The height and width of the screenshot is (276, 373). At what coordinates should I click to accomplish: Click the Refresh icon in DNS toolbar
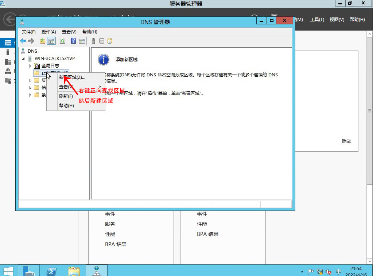(62, 41)
